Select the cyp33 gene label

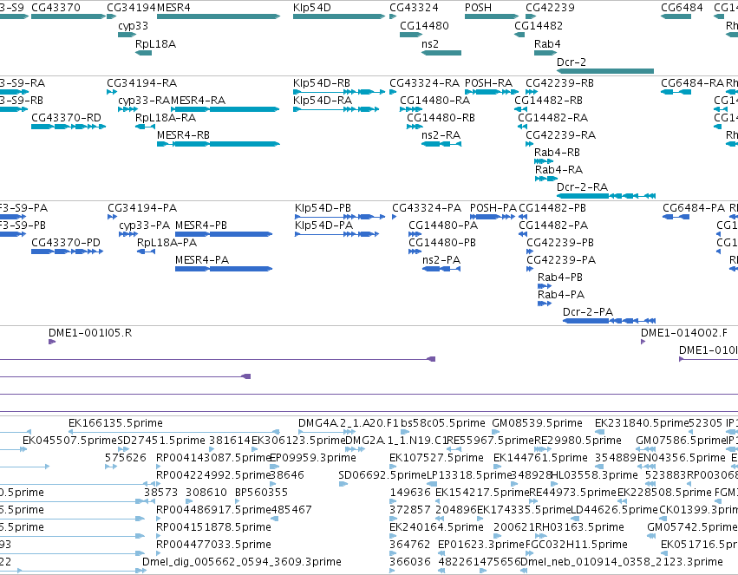pos(133,26)
